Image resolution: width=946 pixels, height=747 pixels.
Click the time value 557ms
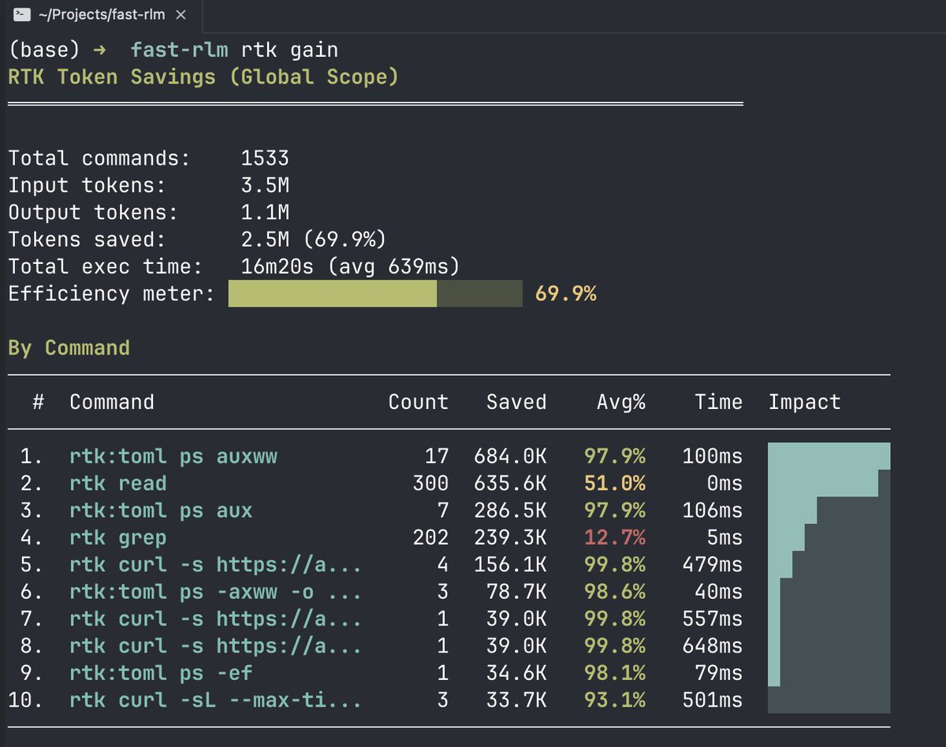(713, 619)
